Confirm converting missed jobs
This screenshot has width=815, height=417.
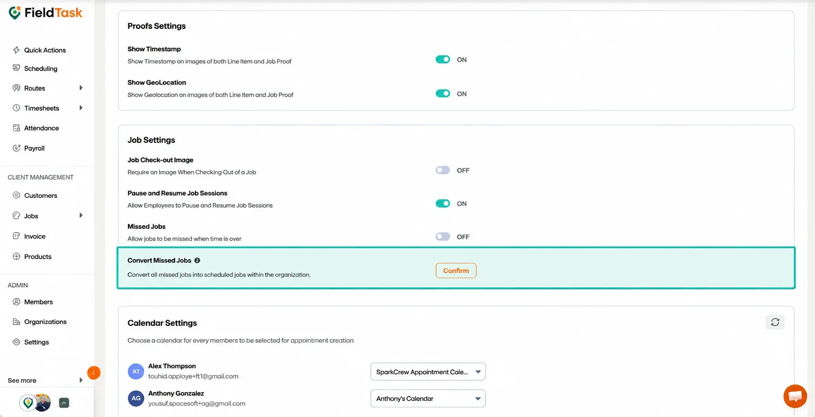[456, 271]
